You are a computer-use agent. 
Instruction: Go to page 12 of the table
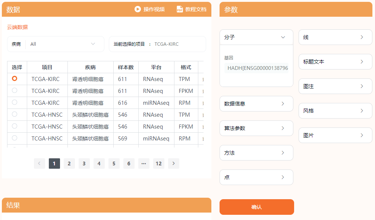(158, 163)
